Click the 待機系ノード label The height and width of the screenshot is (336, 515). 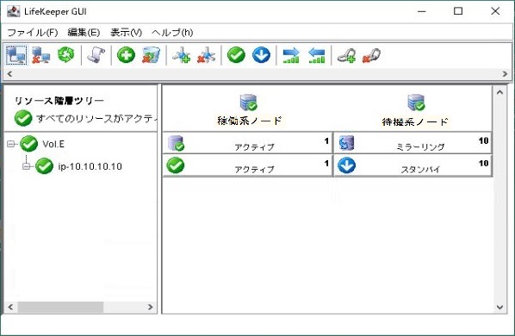click(x=415, y=121)
